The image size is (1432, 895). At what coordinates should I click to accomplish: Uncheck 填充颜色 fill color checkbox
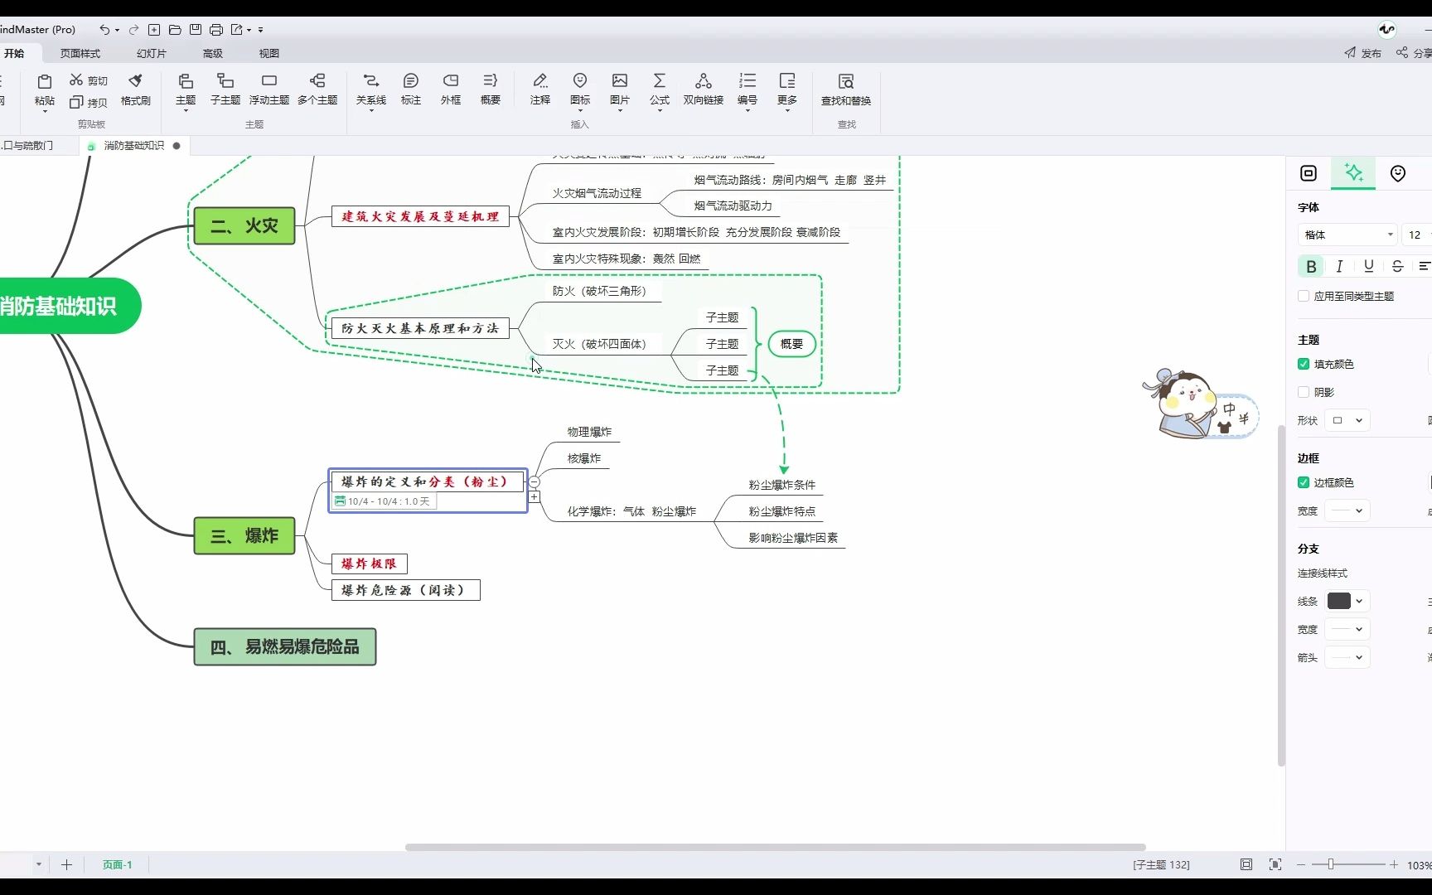[x=1304, y=364]
